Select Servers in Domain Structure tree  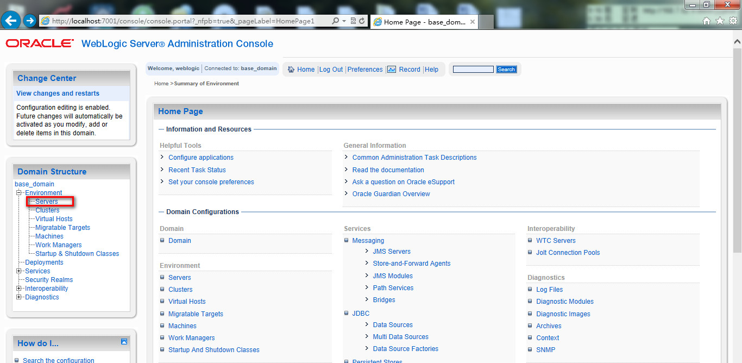[47, 202]
